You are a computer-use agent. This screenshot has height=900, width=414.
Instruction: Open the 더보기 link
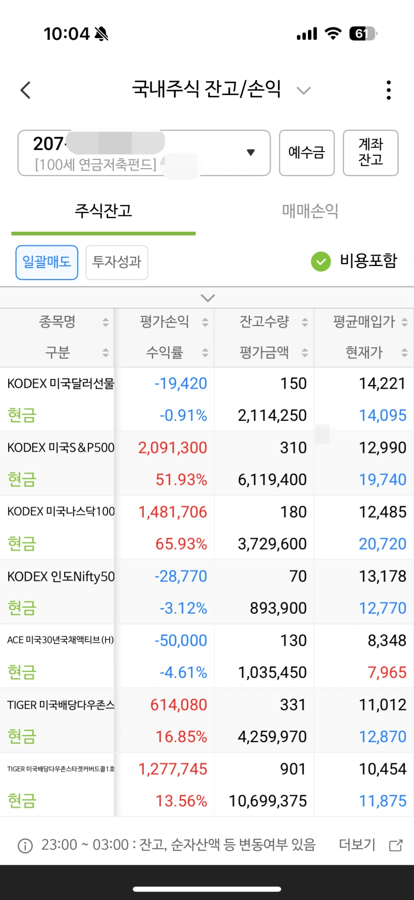[357, 845]
